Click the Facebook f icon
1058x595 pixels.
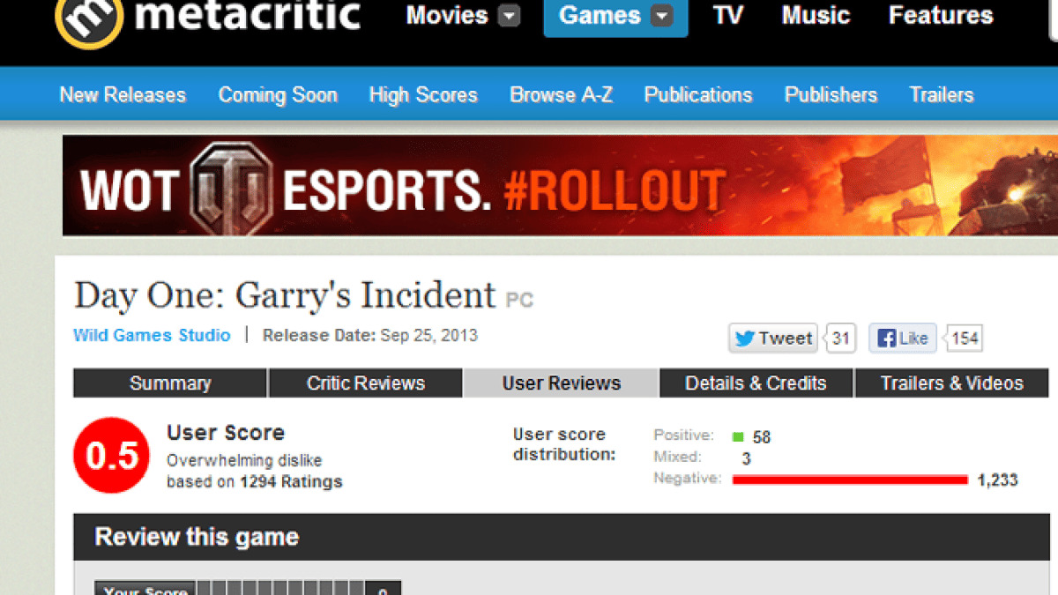[886, 338]
